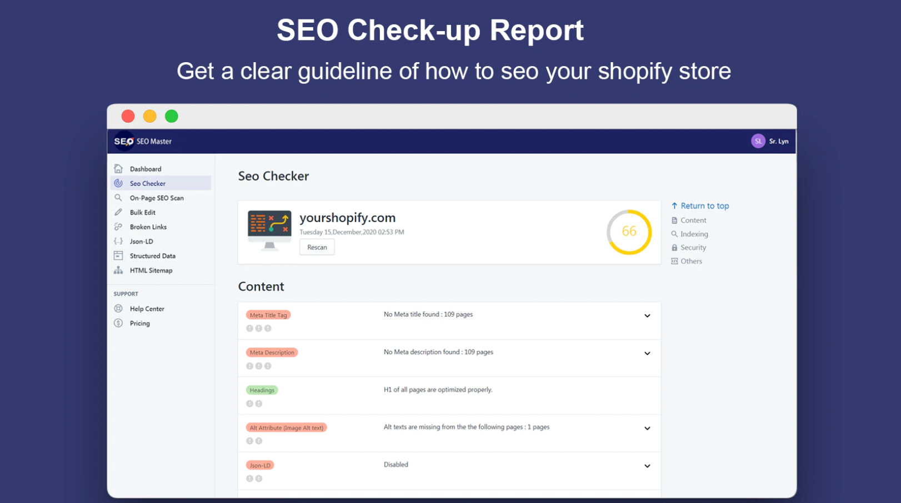The height and width of the screenshot is (503, 901).
Task: Click the Help Center lifebuoy icon
Action: click(118, 309)
